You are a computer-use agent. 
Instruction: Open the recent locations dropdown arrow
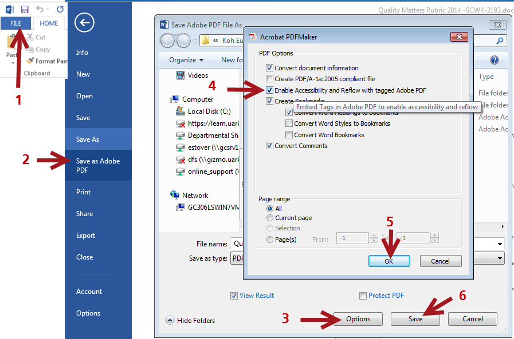(x=195, y=41)
